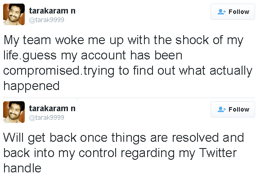Click the Follow button on the first tweet
This screenshot has width=256, height=180.
pyautogui.click(x=233, y=12)
